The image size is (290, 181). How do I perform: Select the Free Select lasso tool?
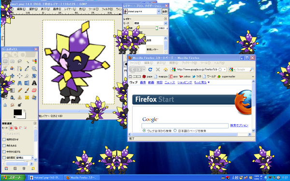tap(20, 61)
